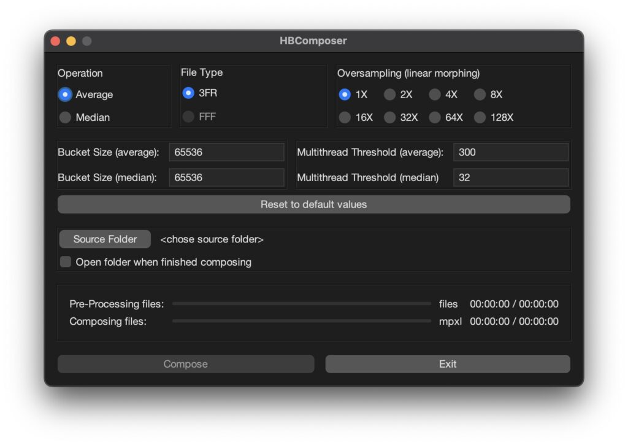This screenshot has height=445, width=628.
Task: Minimize the HBComposer window
Action: click(71, 41)
